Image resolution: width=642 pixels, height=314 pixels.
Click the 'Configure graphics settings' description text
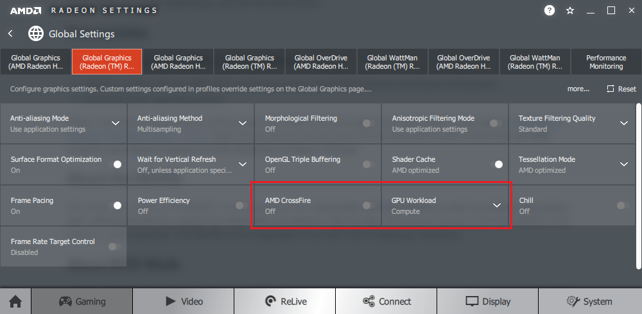(x=191, y=89)
